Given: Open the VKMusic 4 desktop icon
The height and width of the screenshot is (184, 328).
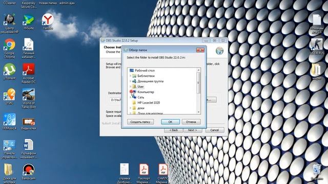Looking at the screenshot, I should coord(9,120).
